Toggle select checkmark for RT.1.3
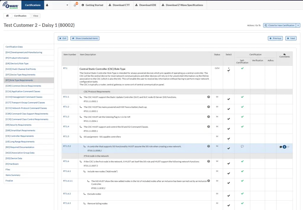The width and height of the screenshot is (303, 210). coord(229,119)
